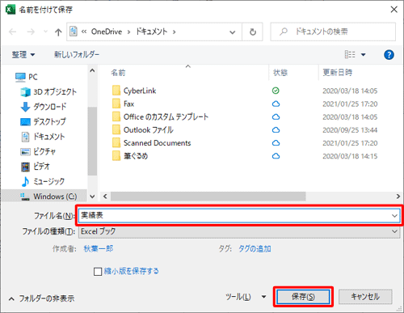This screenshot has height=313, width=404.
Task: Collapse folders with フォルダーの非表示
Action: tap(41, 298)
